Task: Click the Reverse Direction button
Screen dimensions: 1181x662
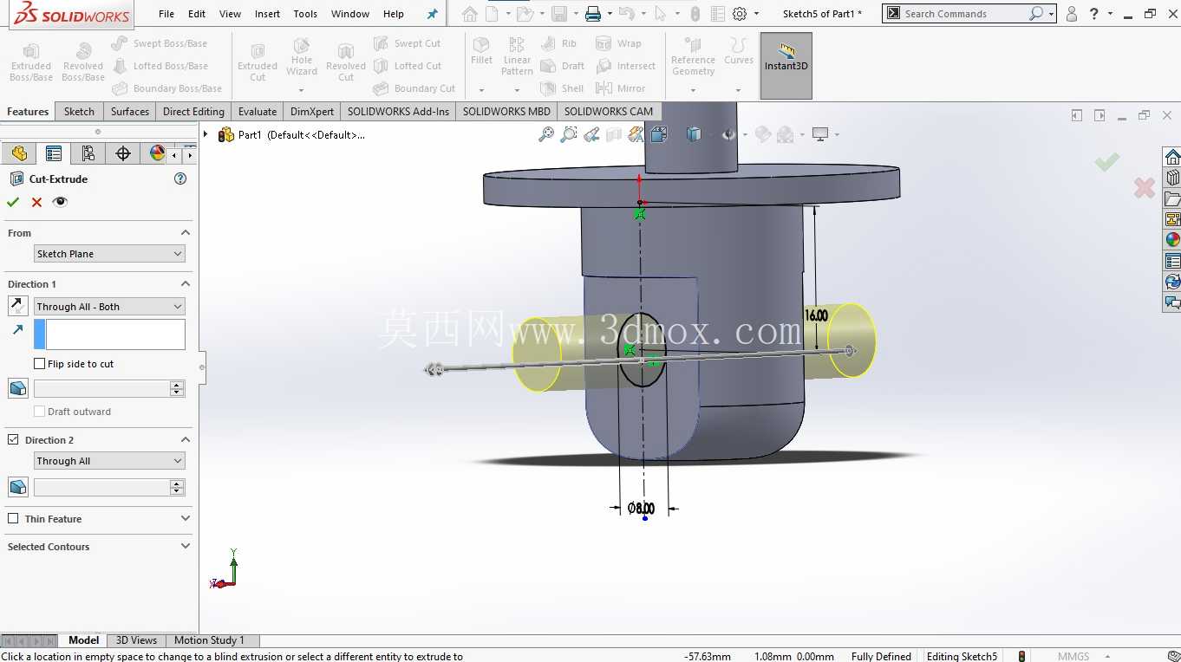Action: pyautogui.click(x=17, y=306)
